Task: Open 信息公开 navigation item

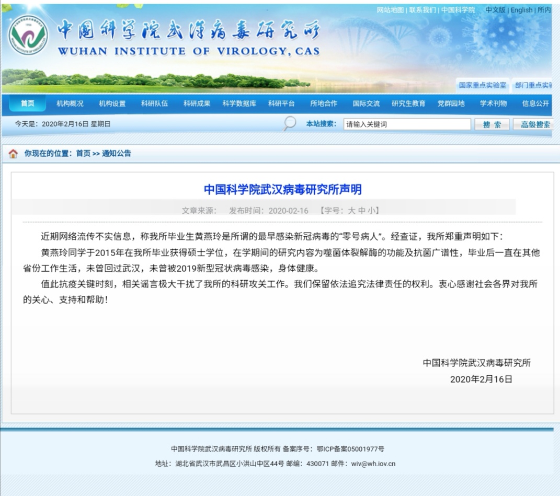Action: [535, 103]
